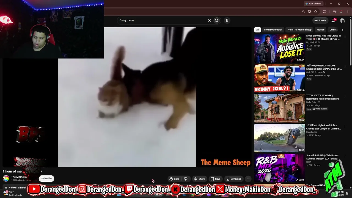Open the Total Idiots at Work thumbnail
Screen dimensions: 352x198
[x=280, y=108]
